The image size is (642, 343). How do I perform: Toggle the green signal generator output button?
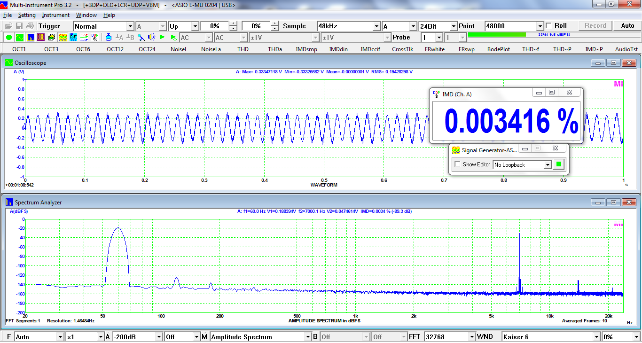pos(559,164)
